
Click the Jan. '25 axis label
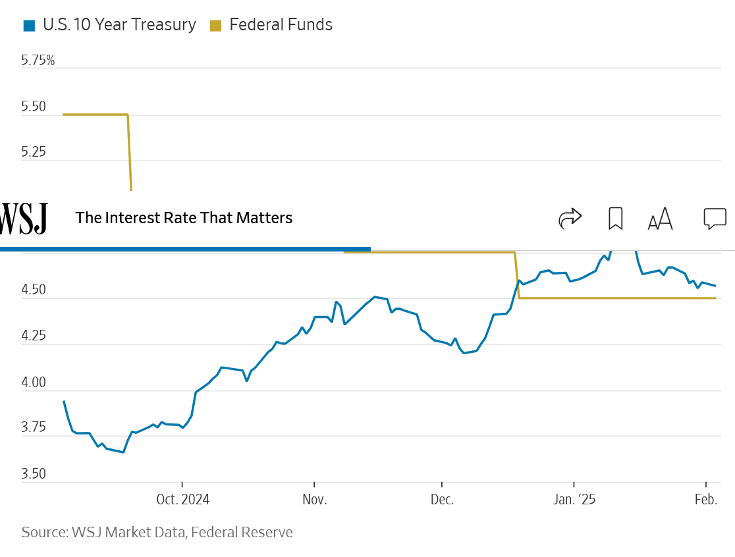click(x=574, y=500)
